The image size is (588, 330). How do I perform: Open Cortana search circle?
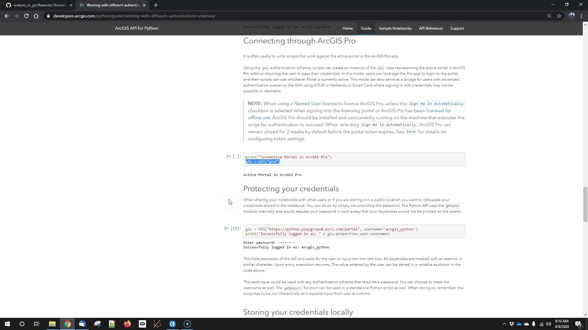click(x=22, y=324)
